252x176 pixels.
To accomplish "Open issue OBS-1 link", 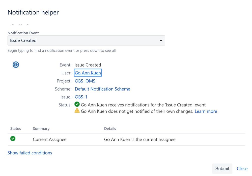I will pos(81,97).
